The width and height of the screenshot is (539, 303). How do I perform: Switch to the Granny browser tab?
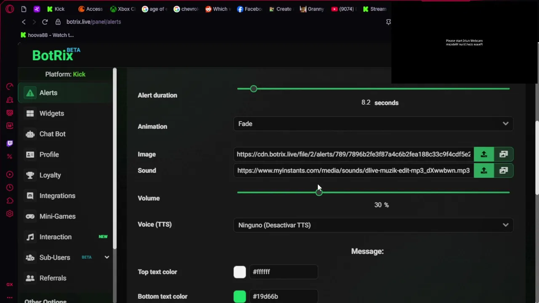(312, 9)
